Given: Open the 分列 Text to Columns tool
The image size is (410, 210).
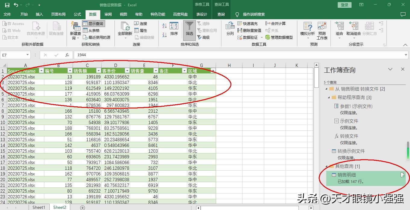Looking at the screenshot, I should pos(229,30).
